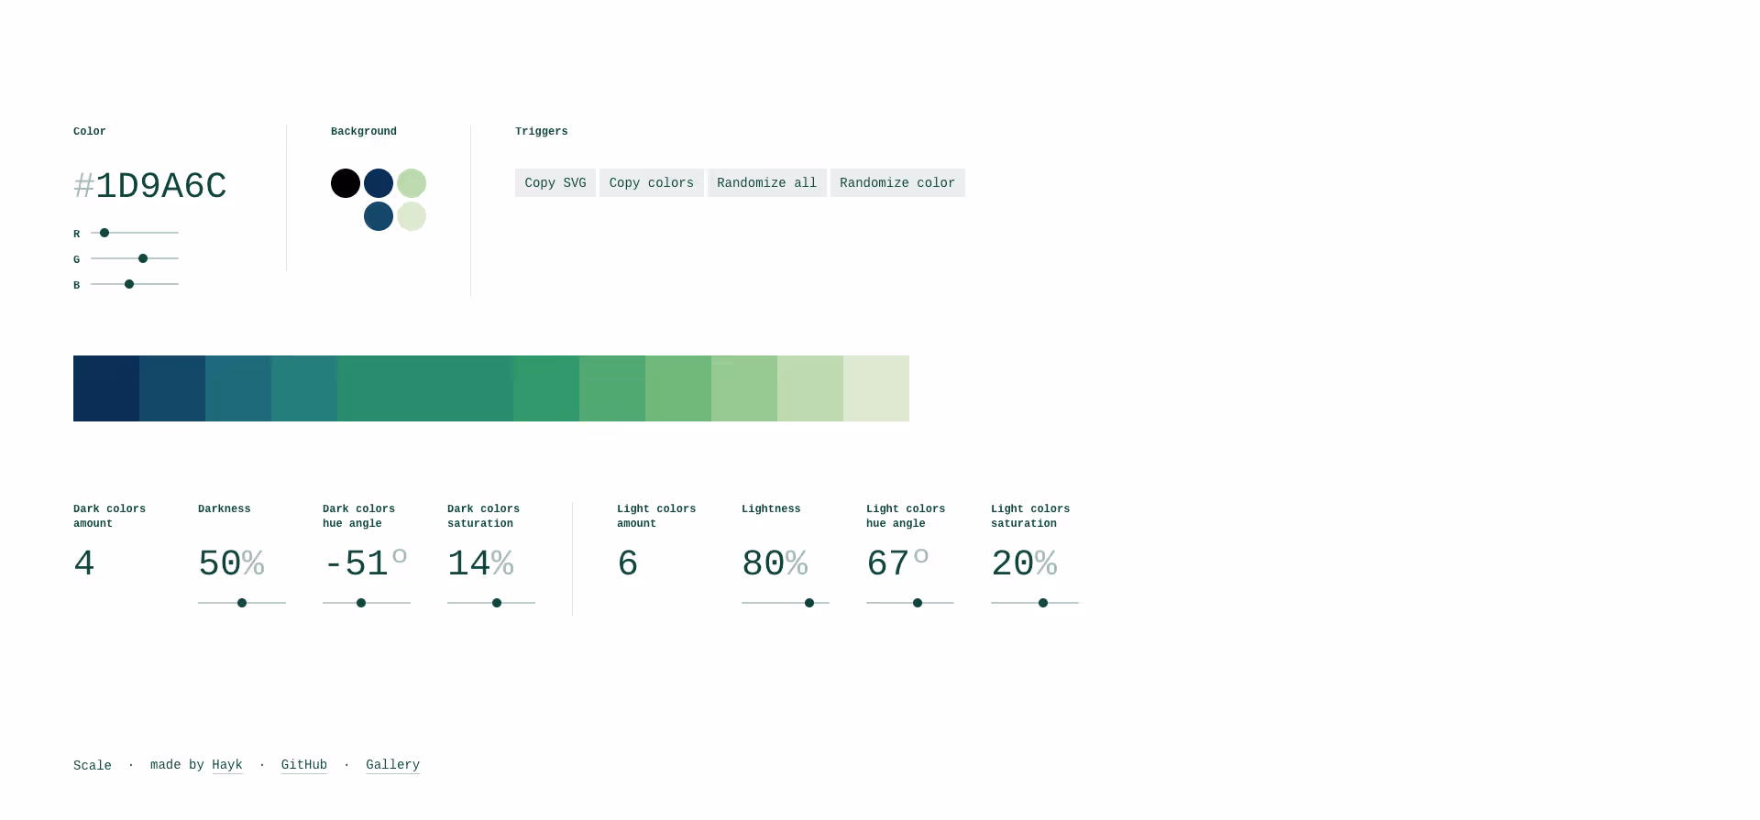The image size is (1760, 820).
Task: Click the wide main green swatch in the palette
Action: (425, 388)
